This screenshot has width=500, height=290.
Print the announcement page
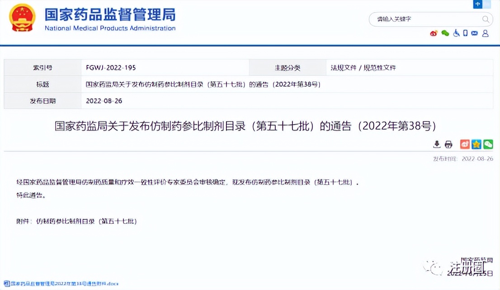(x=448, y=144)
